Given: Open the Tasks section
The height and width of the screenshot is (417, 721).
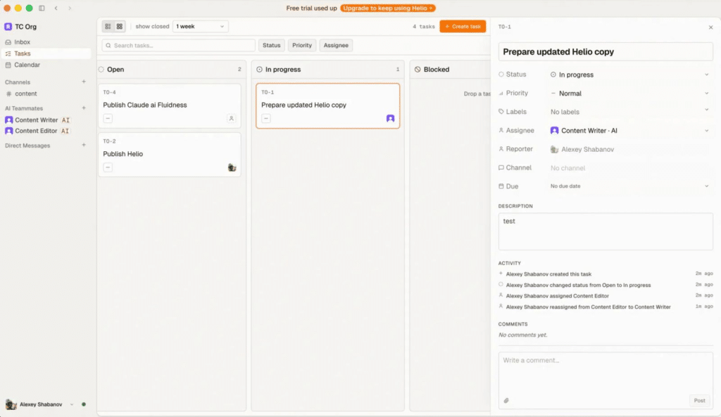Looking at the screenshot, I should coord(46,53).
